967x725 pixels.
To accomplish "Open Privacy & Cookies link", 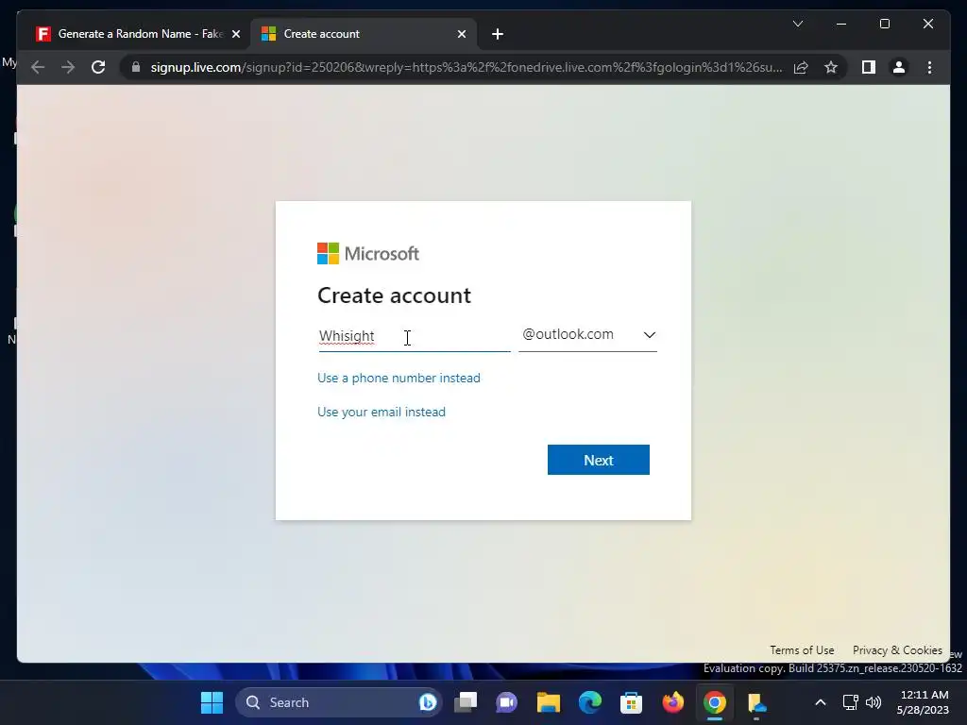I will pos(897,650).
